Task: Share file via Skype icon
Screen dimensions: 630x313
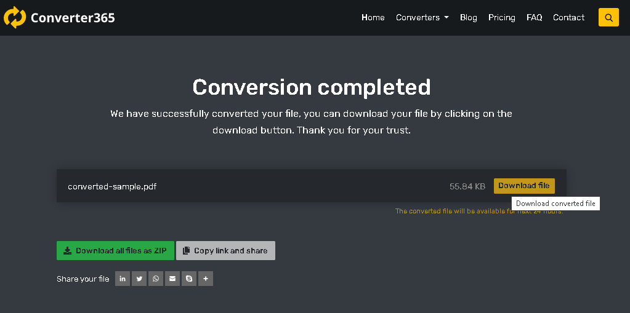Action: coord(189,279)
